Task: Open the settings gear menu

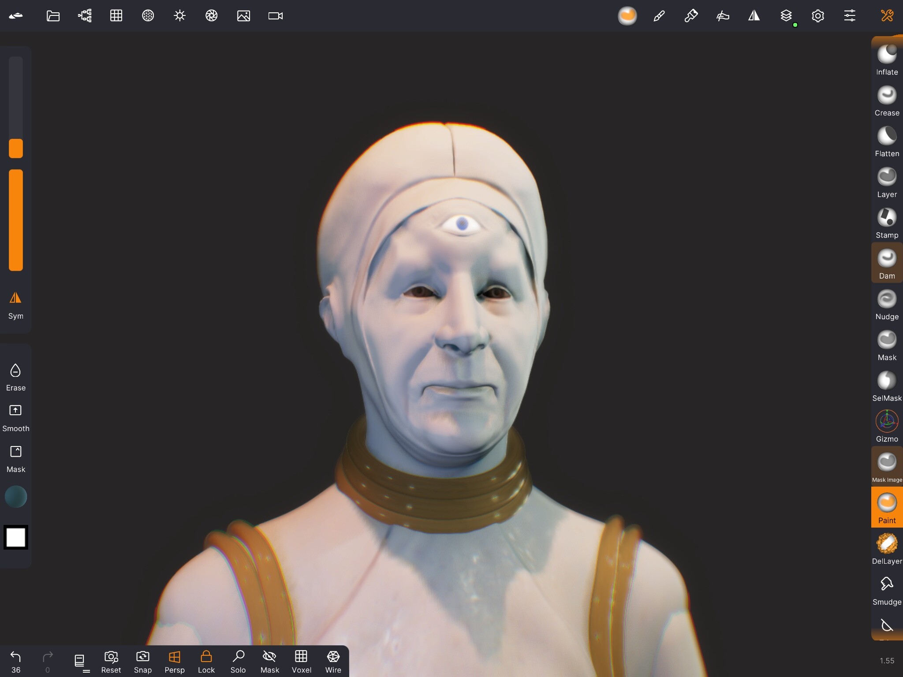Action: (818, 16)
